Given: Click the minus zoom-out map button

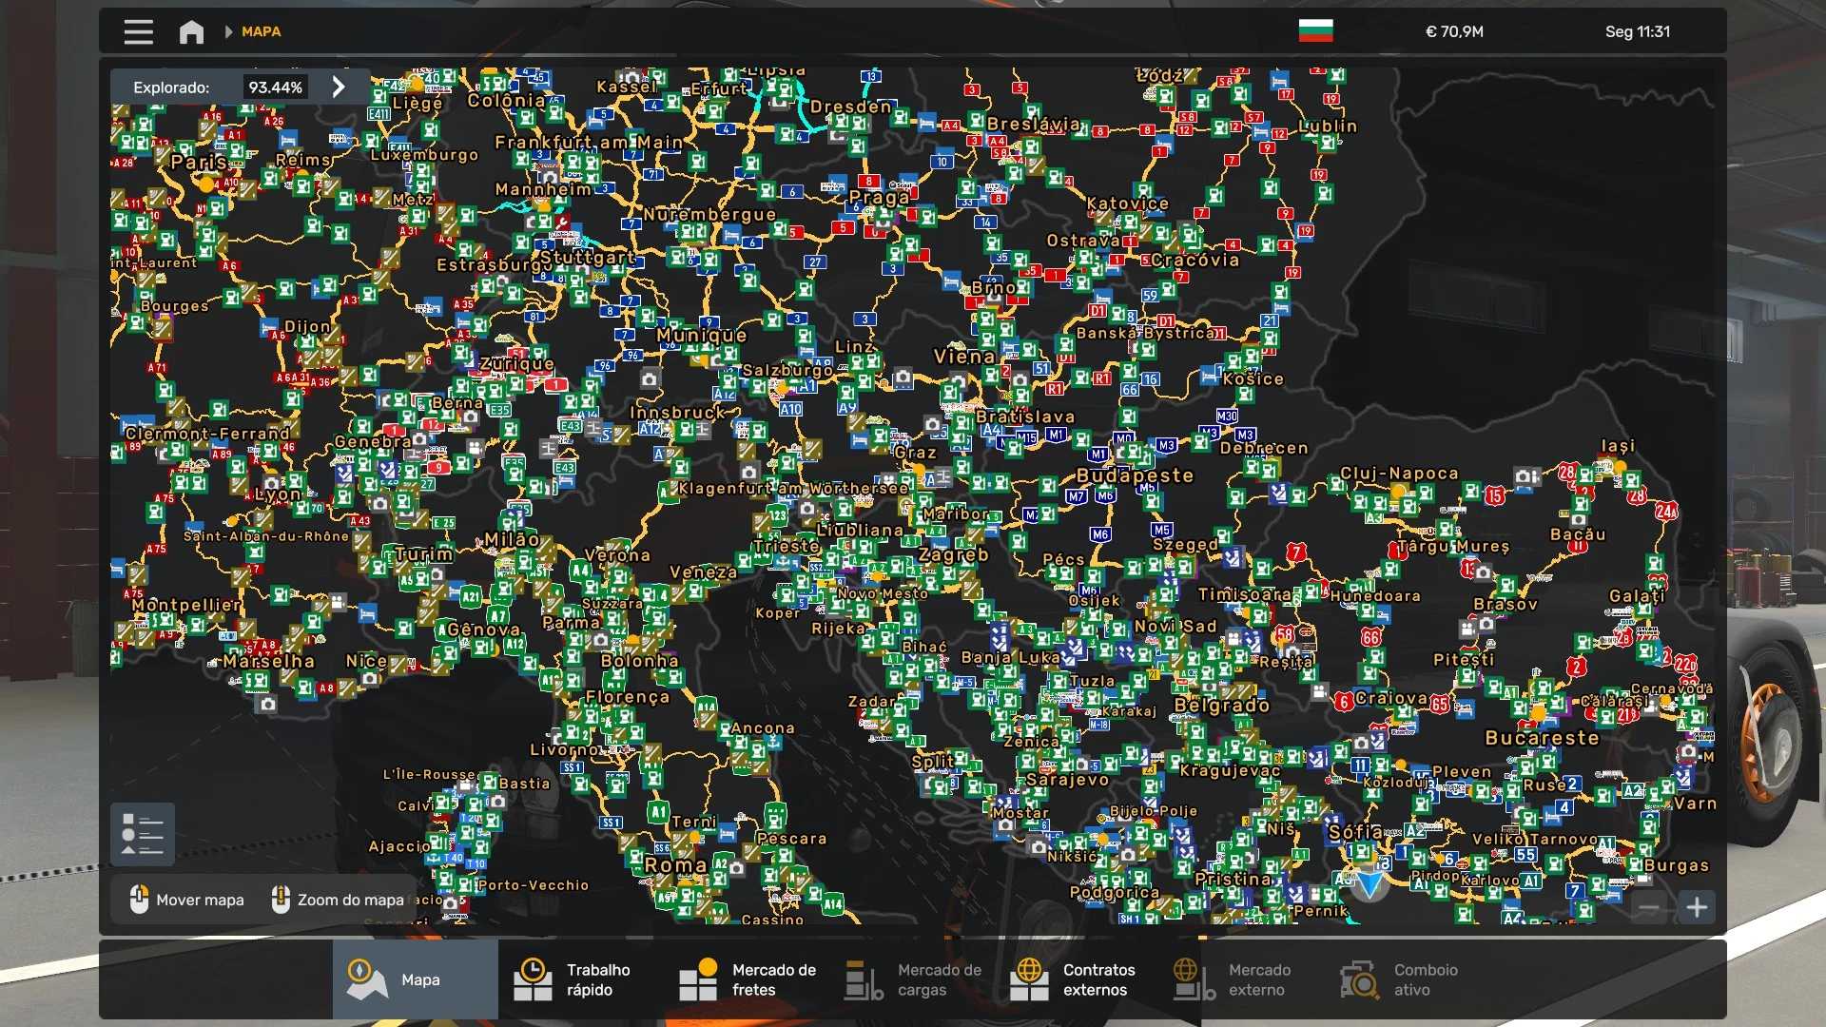Looking at the screenshot, I should pos(1649,907).
